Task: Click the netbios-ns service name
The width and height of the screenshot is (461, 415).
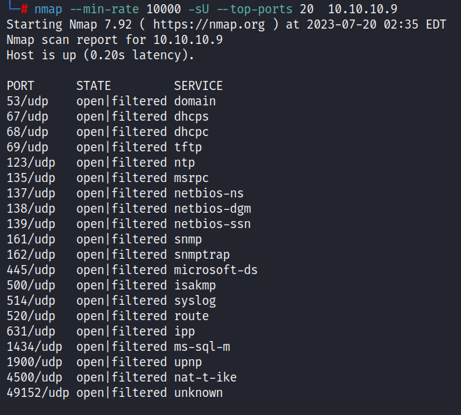Action: pos(209,193)
